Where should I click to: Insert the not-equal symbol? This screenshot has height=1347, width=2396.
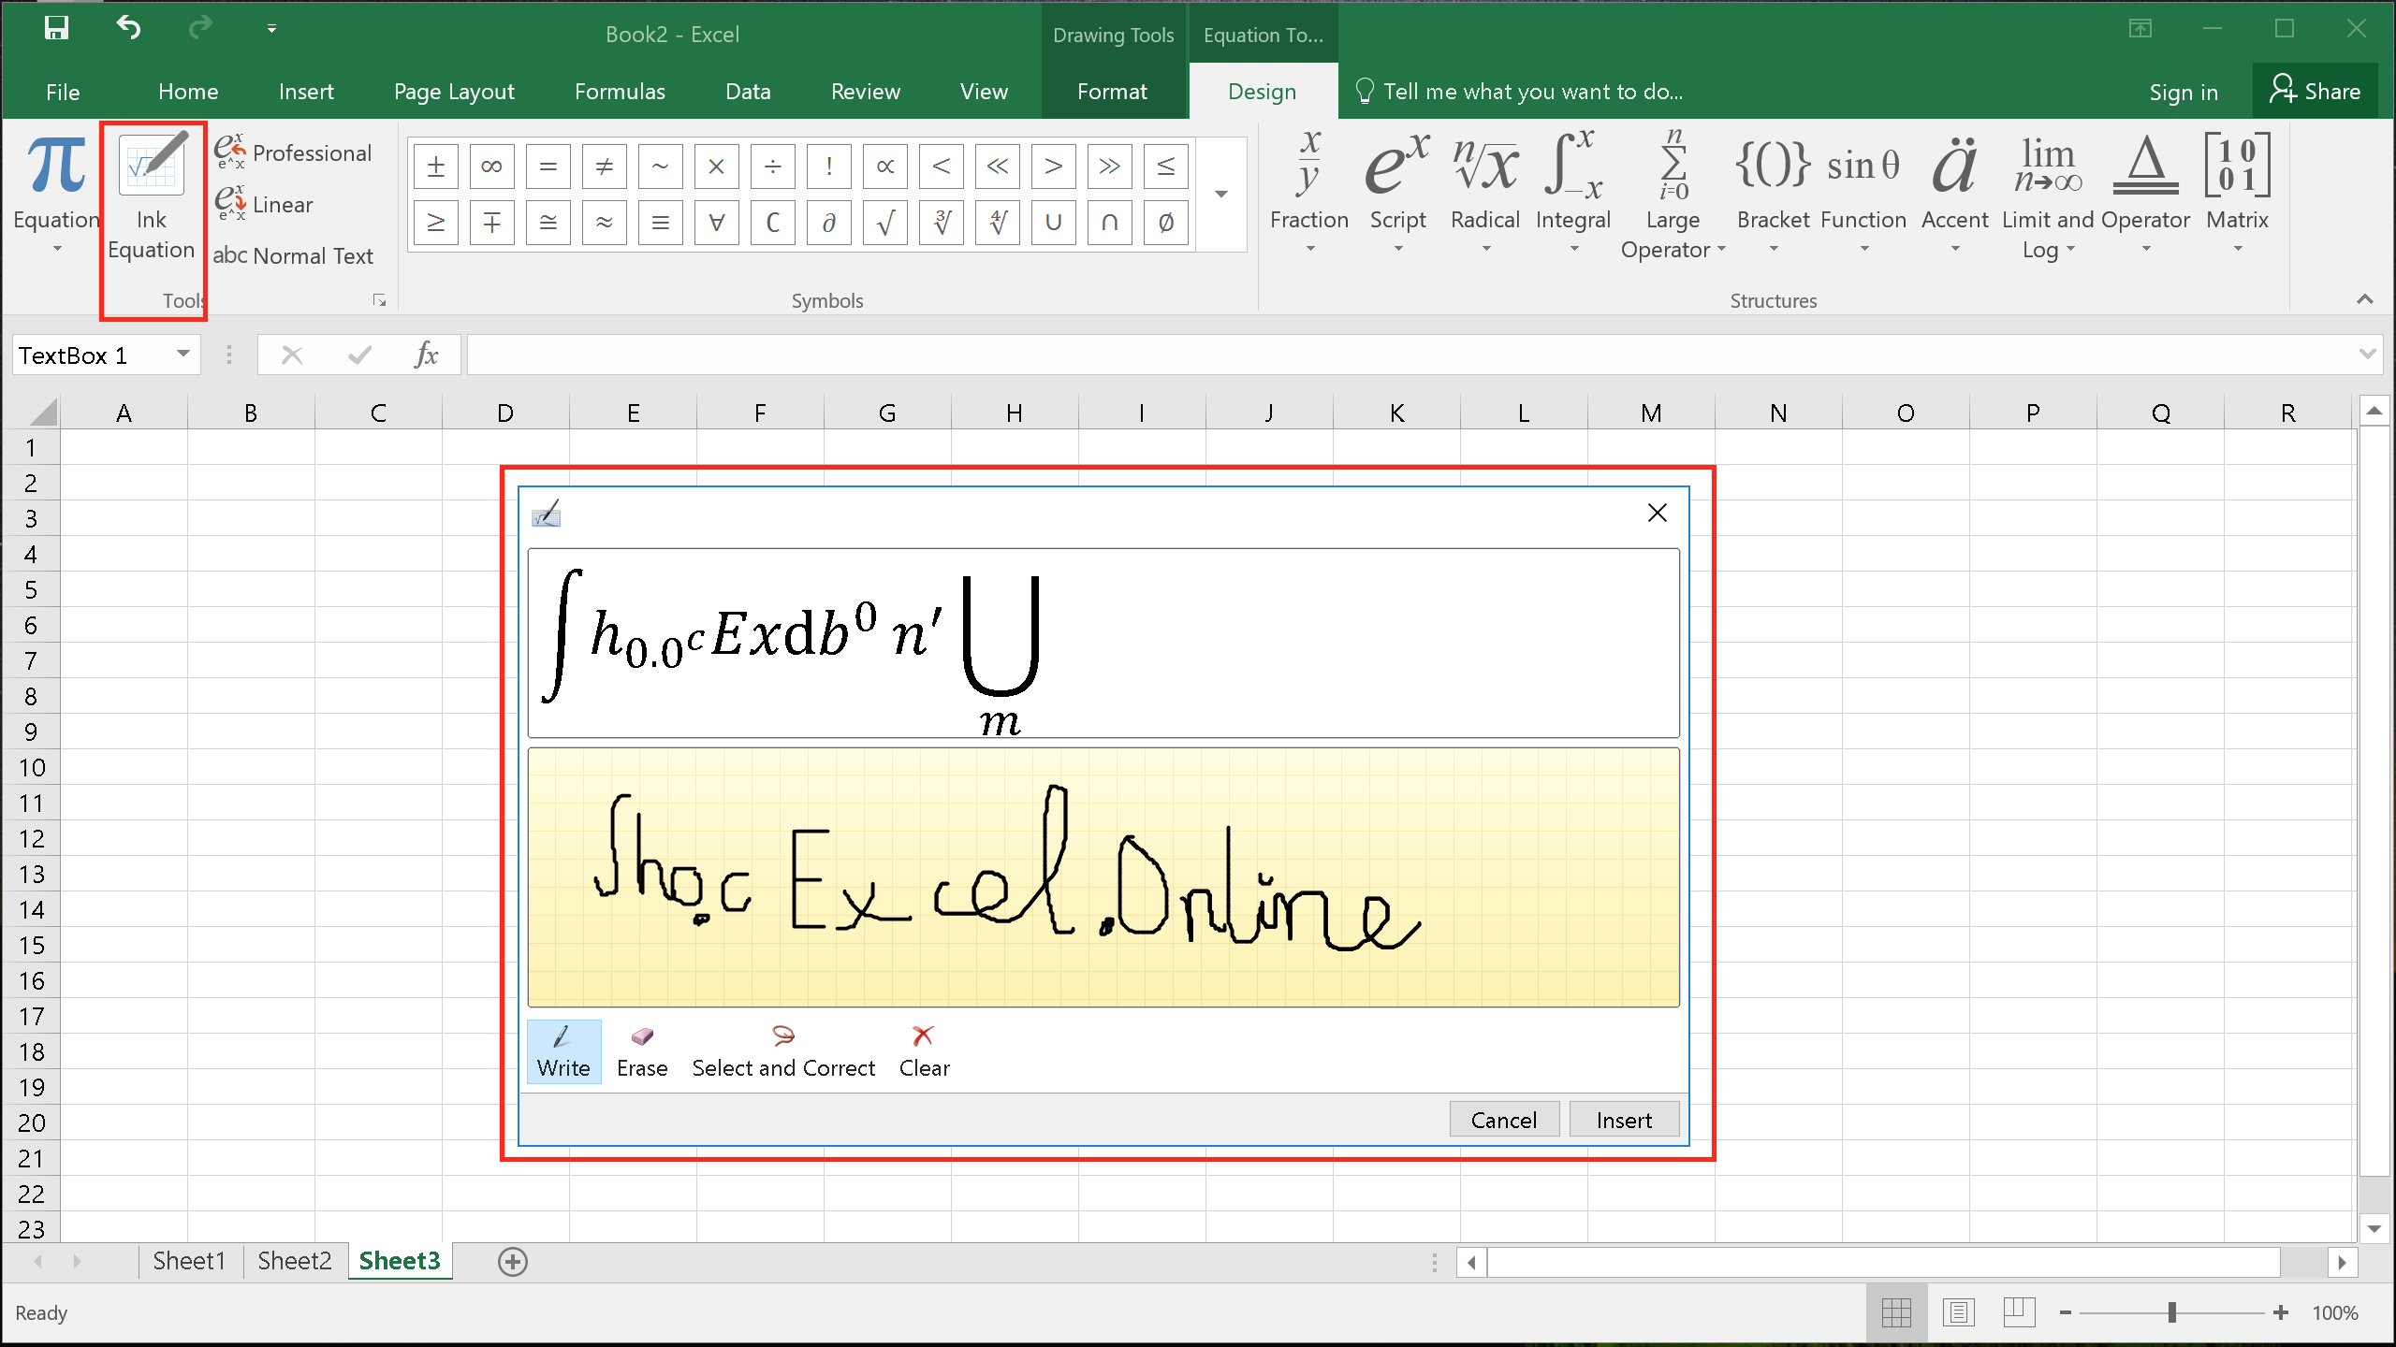click(x=605, y=167)
